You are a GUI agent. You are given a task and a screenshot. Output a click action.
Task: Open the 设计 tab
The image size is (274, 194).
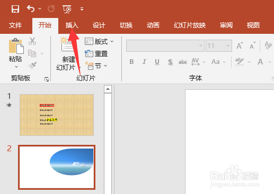(99, 25)
